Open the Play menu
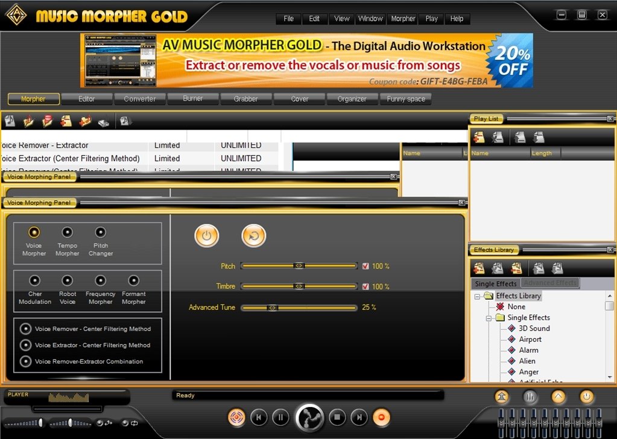The image size is (617, 439). 432,19
